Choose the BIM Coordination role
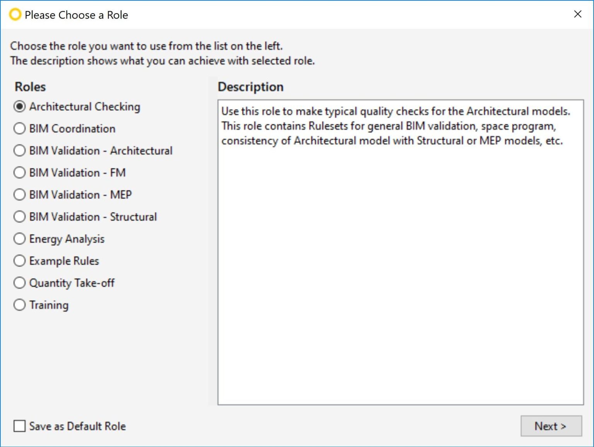 point(64,128)
